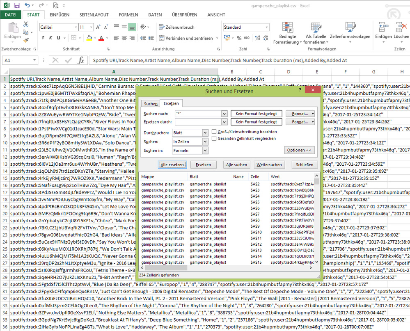Image resolution: width=410 pixels, height=331 pixels.
Task: Save the workbook with the floppy disk icon
Action: tap(17, 5)
